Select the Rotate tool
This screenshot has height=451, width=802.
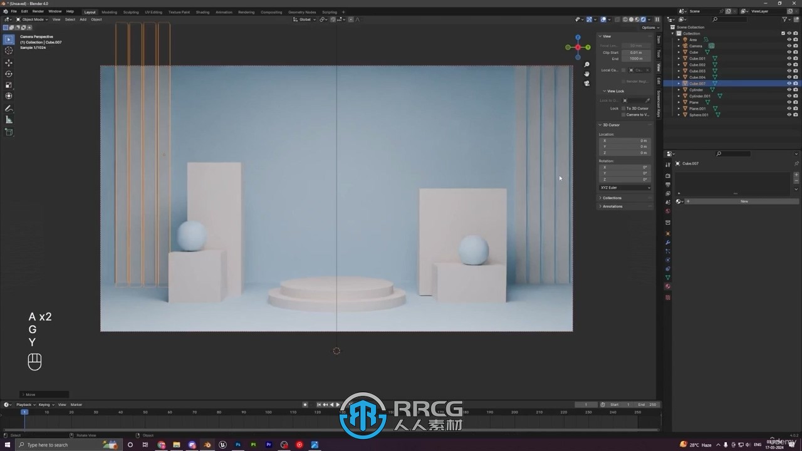click(9, 74)
